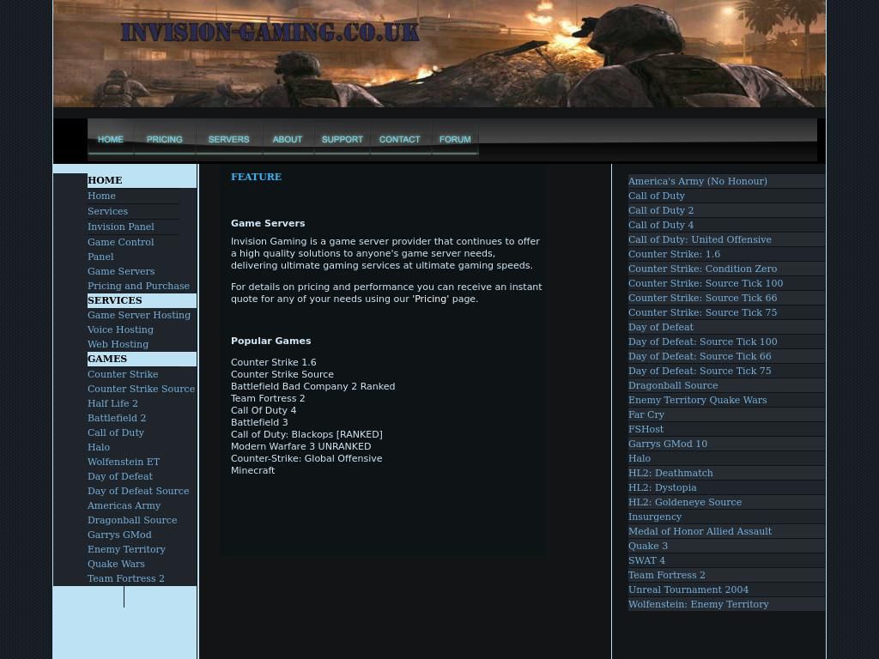The width and height of the screenshot is (879, 659).
Task: Click 'Call of Duty: Blackops [RANKED]' text
Action: [x=306, y=434]
